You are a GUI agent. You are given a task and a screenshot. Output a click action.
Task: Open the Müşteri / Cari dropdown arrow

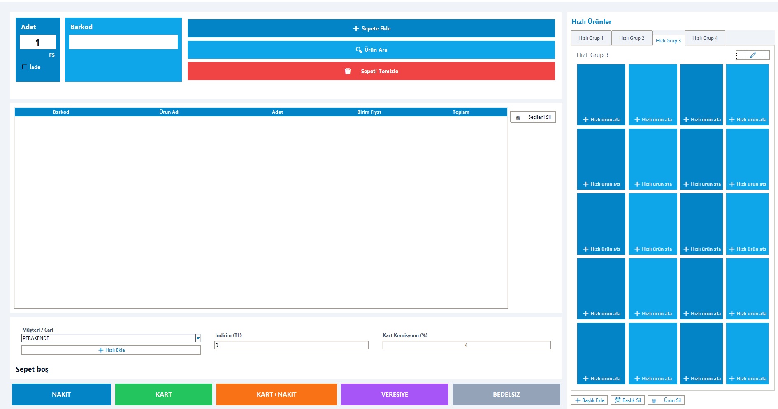click(198, 338)
